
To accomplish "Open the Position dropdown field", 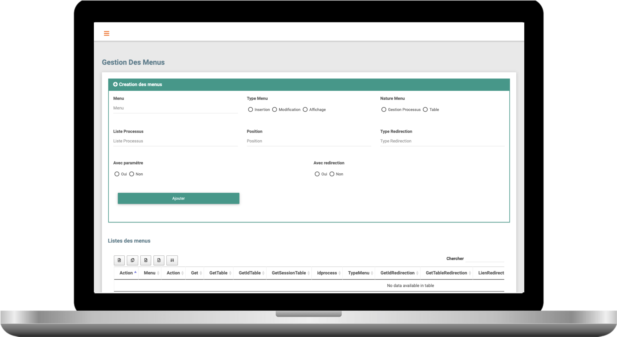I will [309, 141].
